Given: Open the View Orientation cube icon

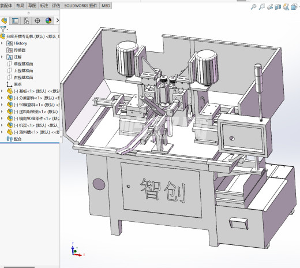Looking at the screenshot, I should pos(294,7).
